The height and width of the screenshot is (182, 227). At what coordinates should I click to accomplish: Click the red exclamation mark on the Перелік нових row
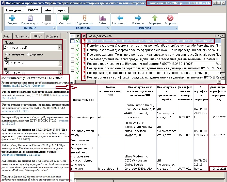point(84,41)
